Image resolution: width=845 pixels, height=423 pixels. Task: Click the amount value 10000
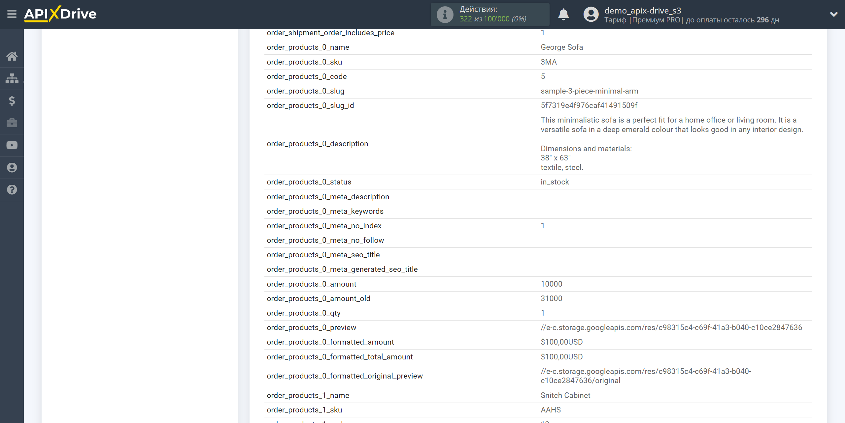click(x=551, y=284)
